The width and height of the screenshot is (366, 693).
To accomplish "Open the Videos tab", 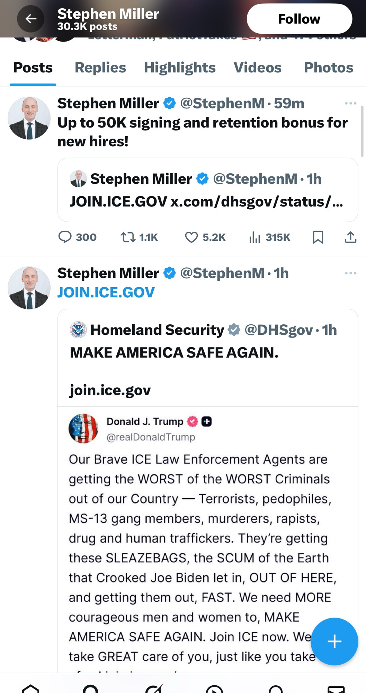I will click(258, 67).
